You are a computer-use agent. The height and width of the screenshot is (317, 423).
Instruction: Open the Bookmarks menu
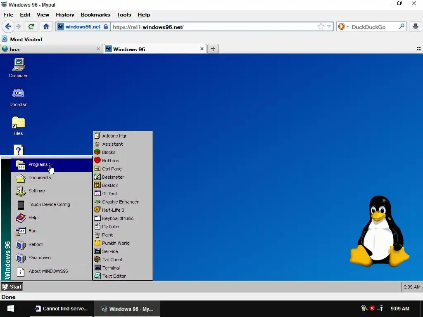point(95,15)
